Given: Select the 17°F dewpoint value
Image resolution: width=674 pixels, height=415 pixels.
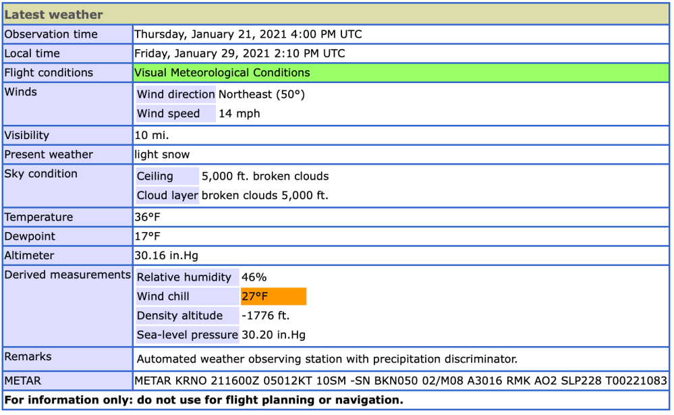Looking at the screenshot, I should tap(148, 236).
